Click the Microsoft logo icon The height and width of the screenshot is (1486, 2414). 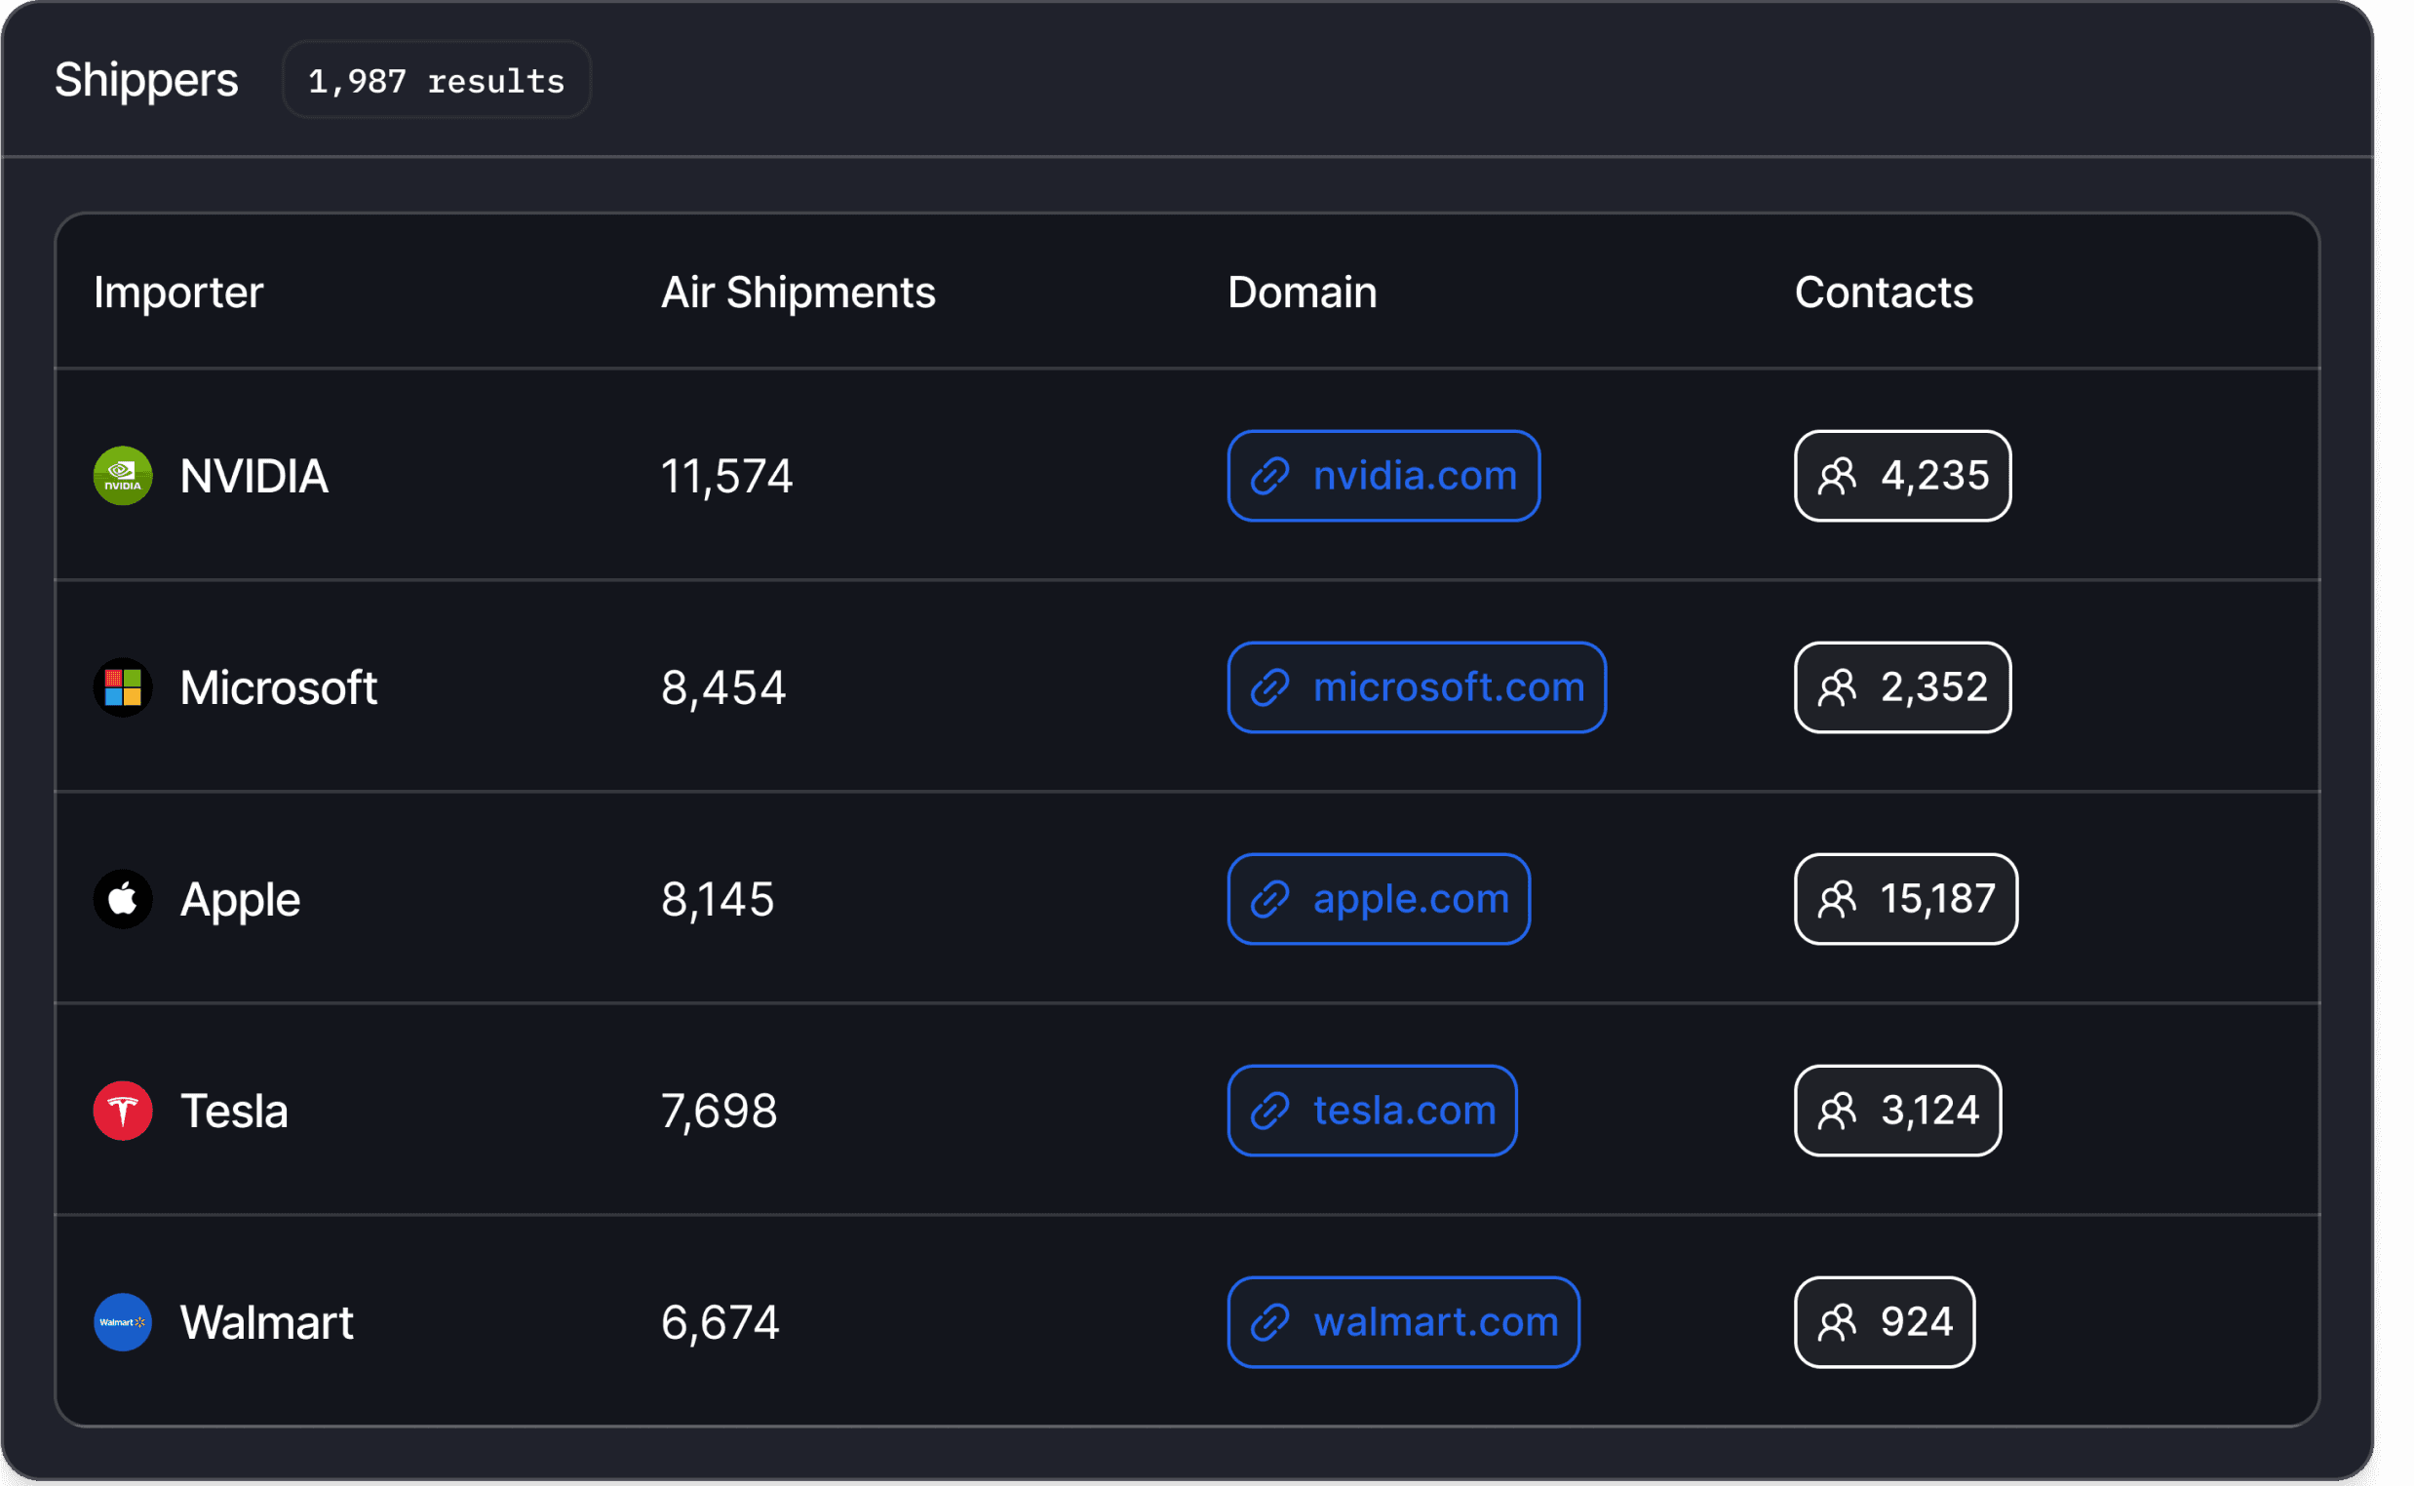point(123,687)
